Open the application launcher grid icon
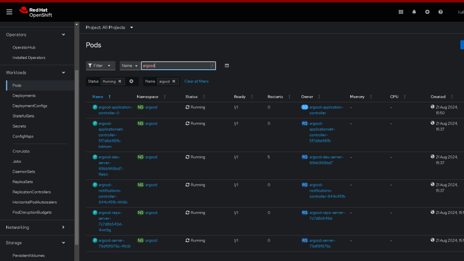 point(401,12)
